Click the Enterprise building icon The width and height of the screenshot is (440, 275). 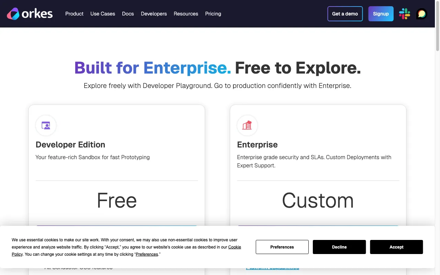tap(247, 125)
